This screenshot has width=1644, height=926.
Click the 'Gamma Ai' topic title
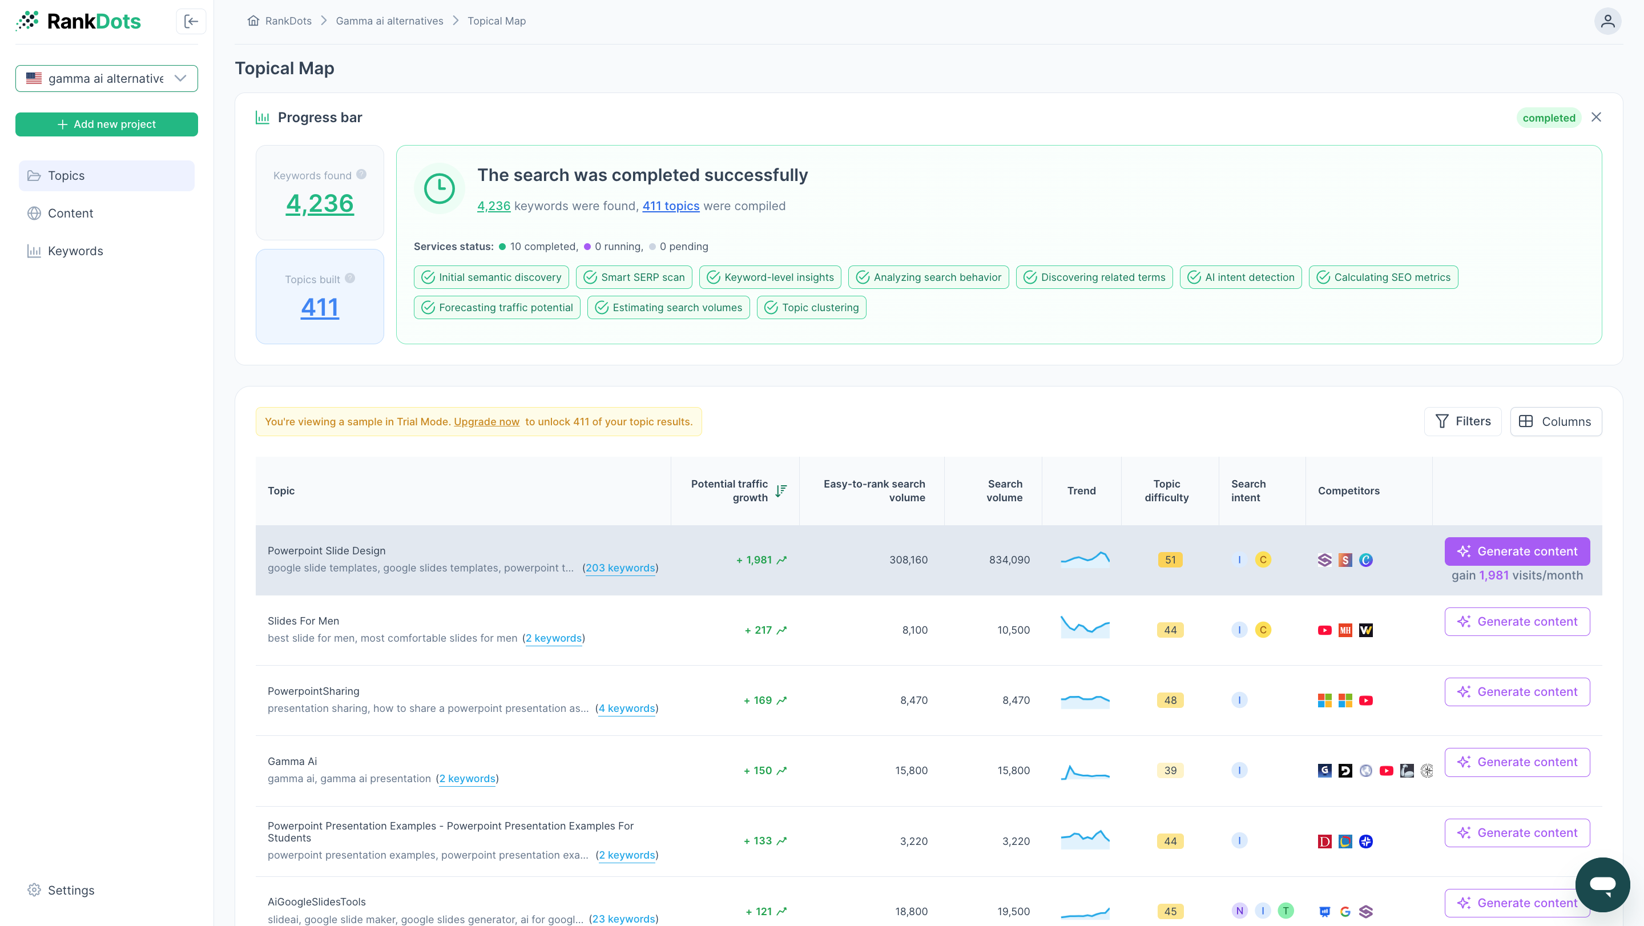292,760
